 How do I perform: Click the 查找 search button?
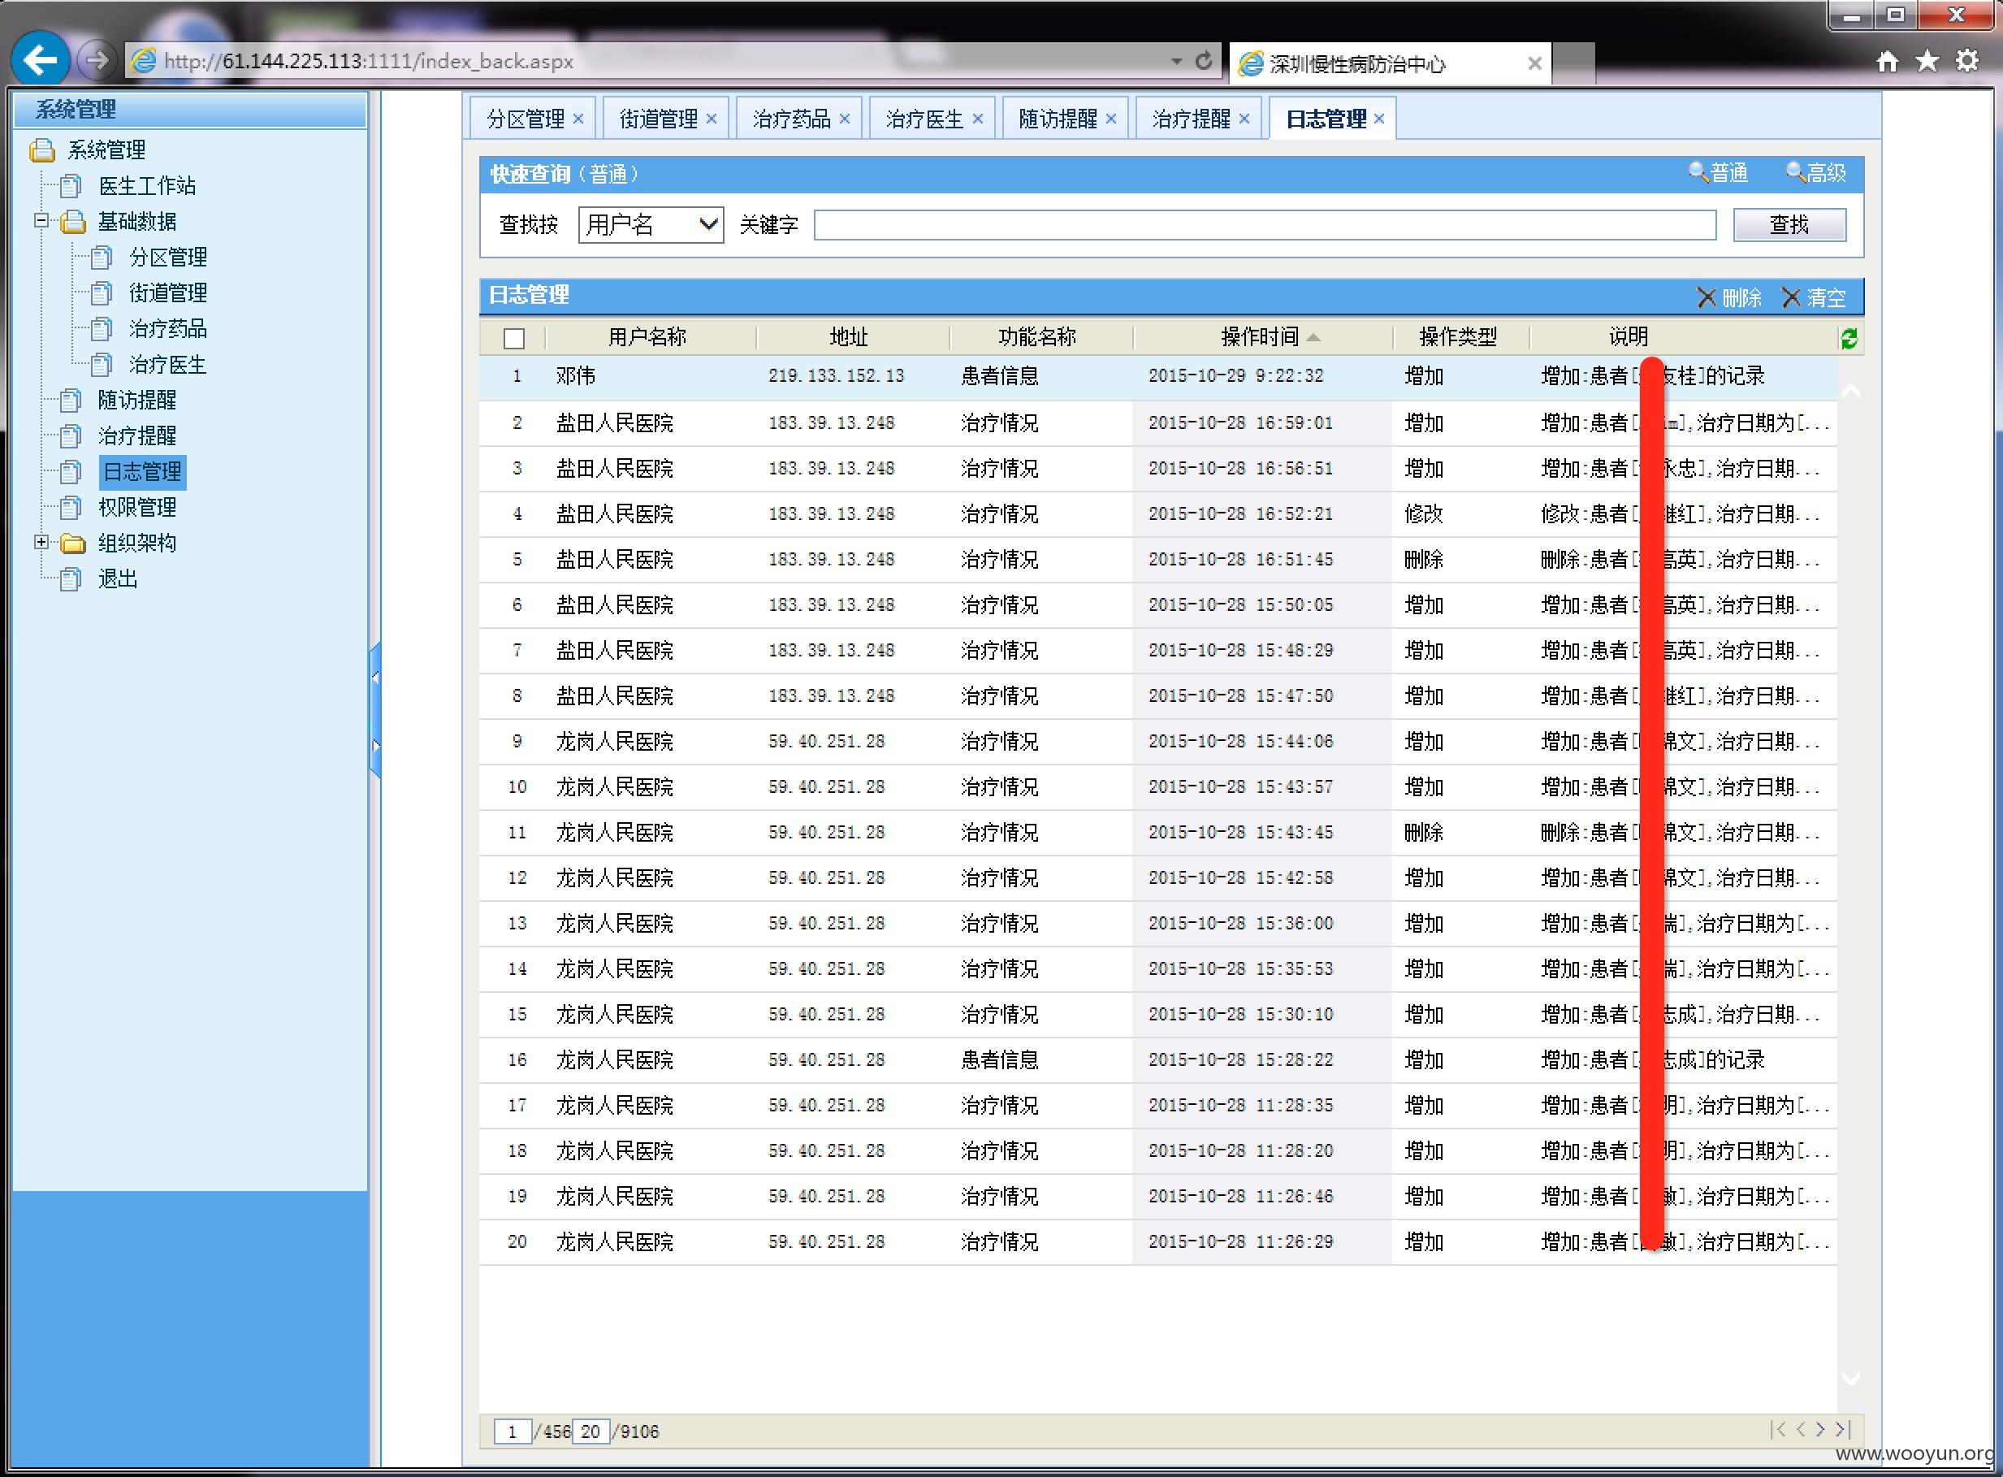1789,224
